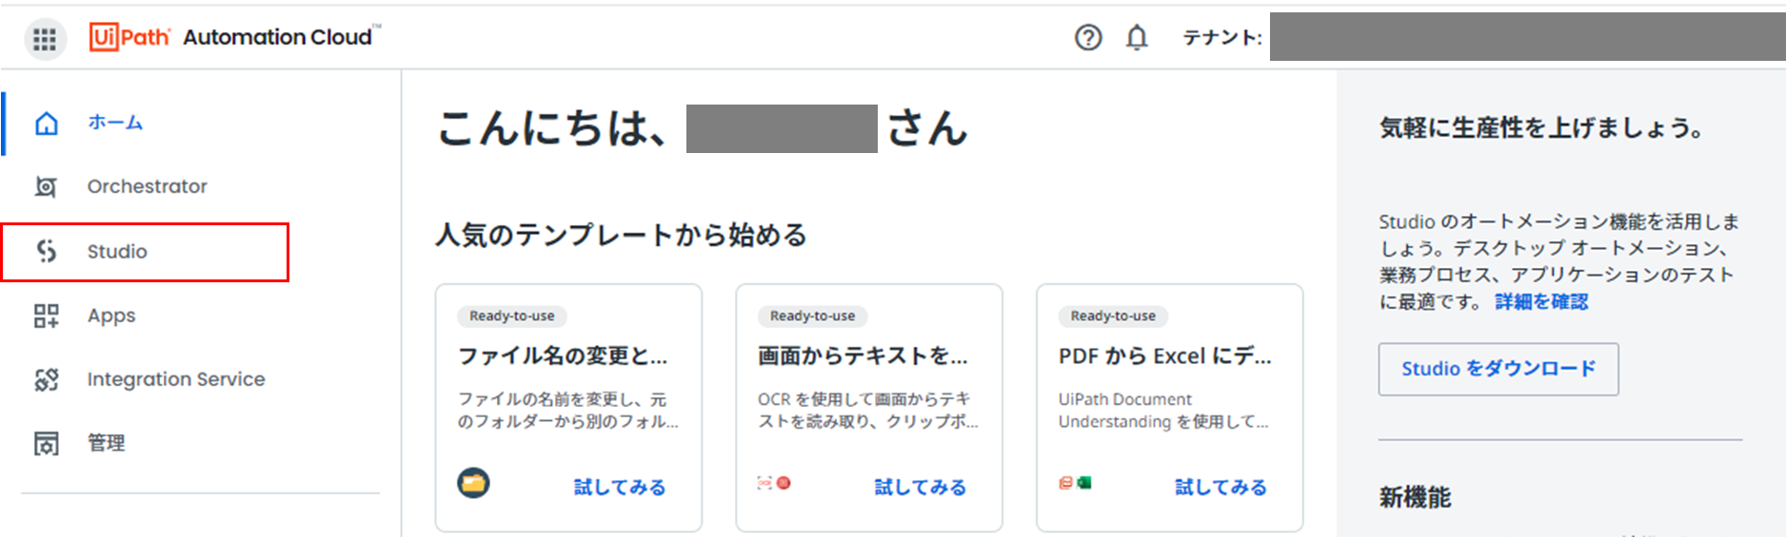Click the 人気のテンプレートから始める heading
The height and width of the screenshot is (537, 1786).
click(622, 235)
